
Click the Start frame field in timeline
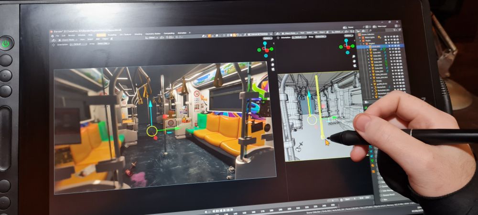(x=350, y=199)
